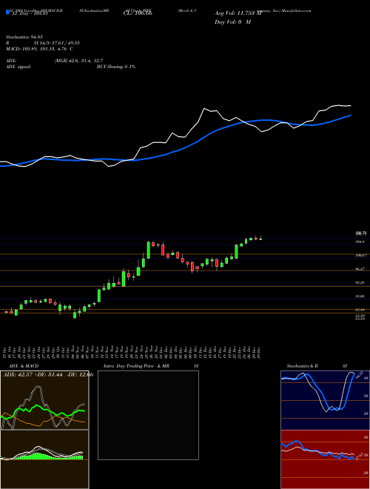
Task: Select the 'ADX: 42.57 +DY: 31.44 -DY: 12.66' readout
Action: (48, 375)
